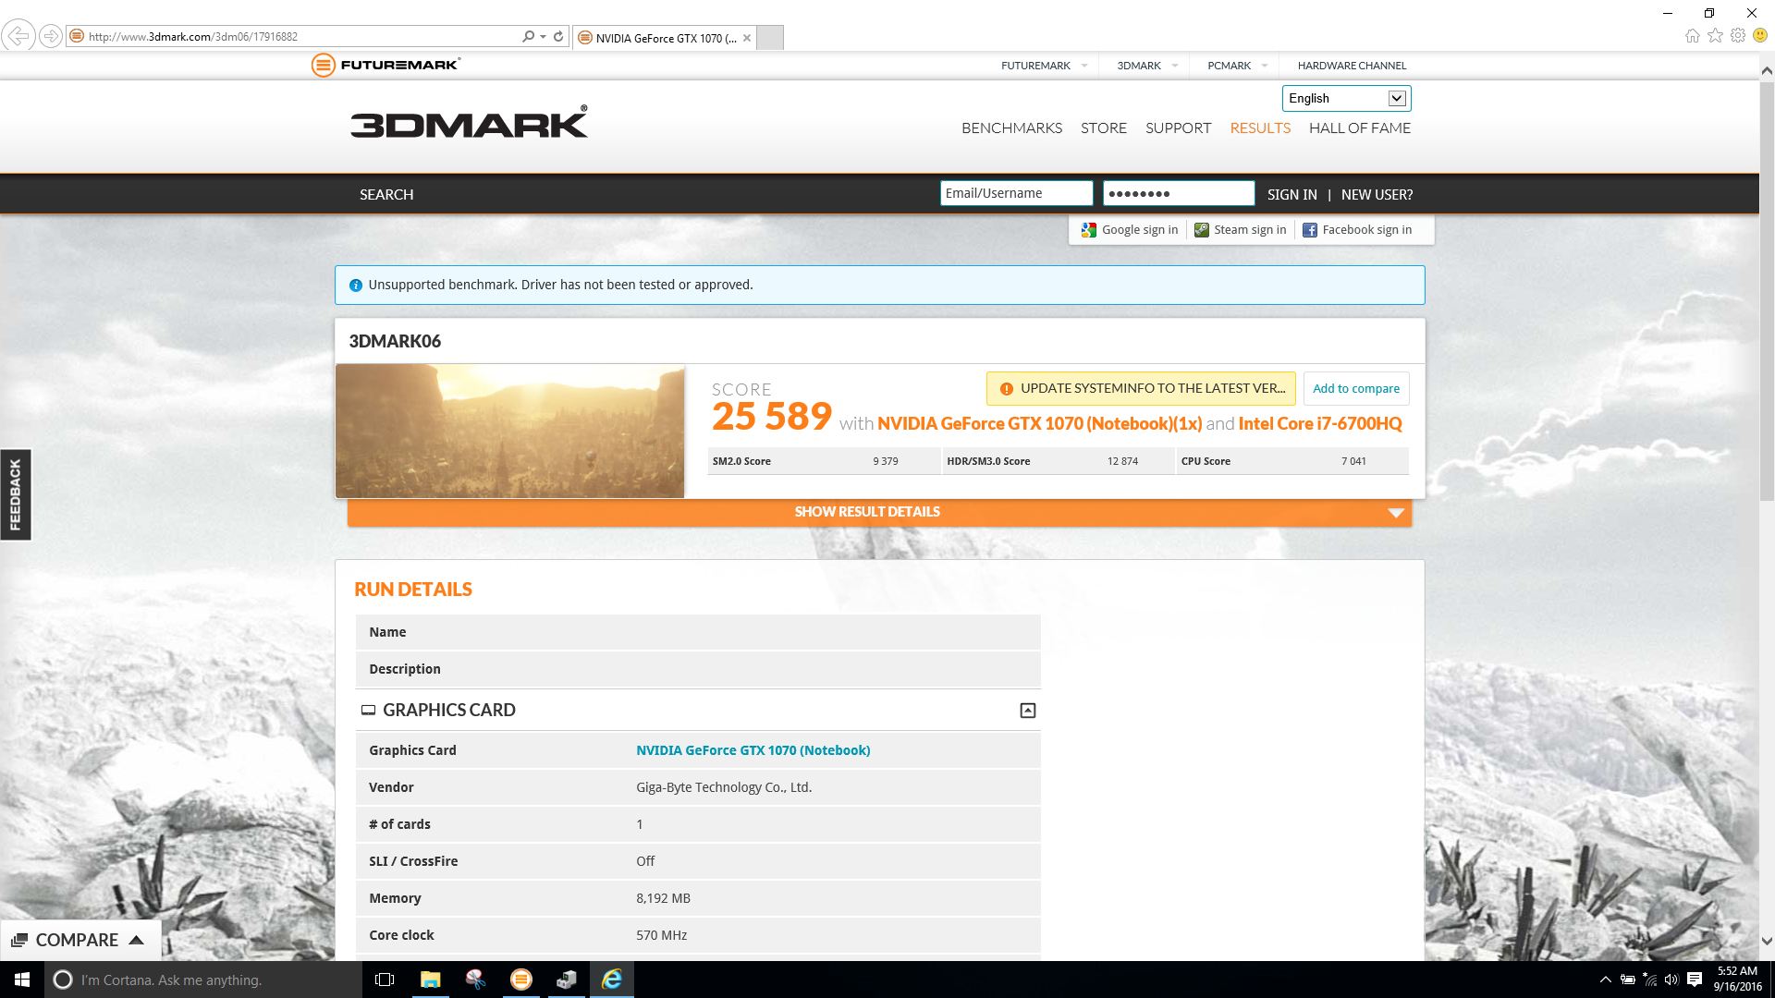Image resolution: width=1775 pixels, height=998 pixels.
Task: Open the English language dropdown
Action: 1396,98
